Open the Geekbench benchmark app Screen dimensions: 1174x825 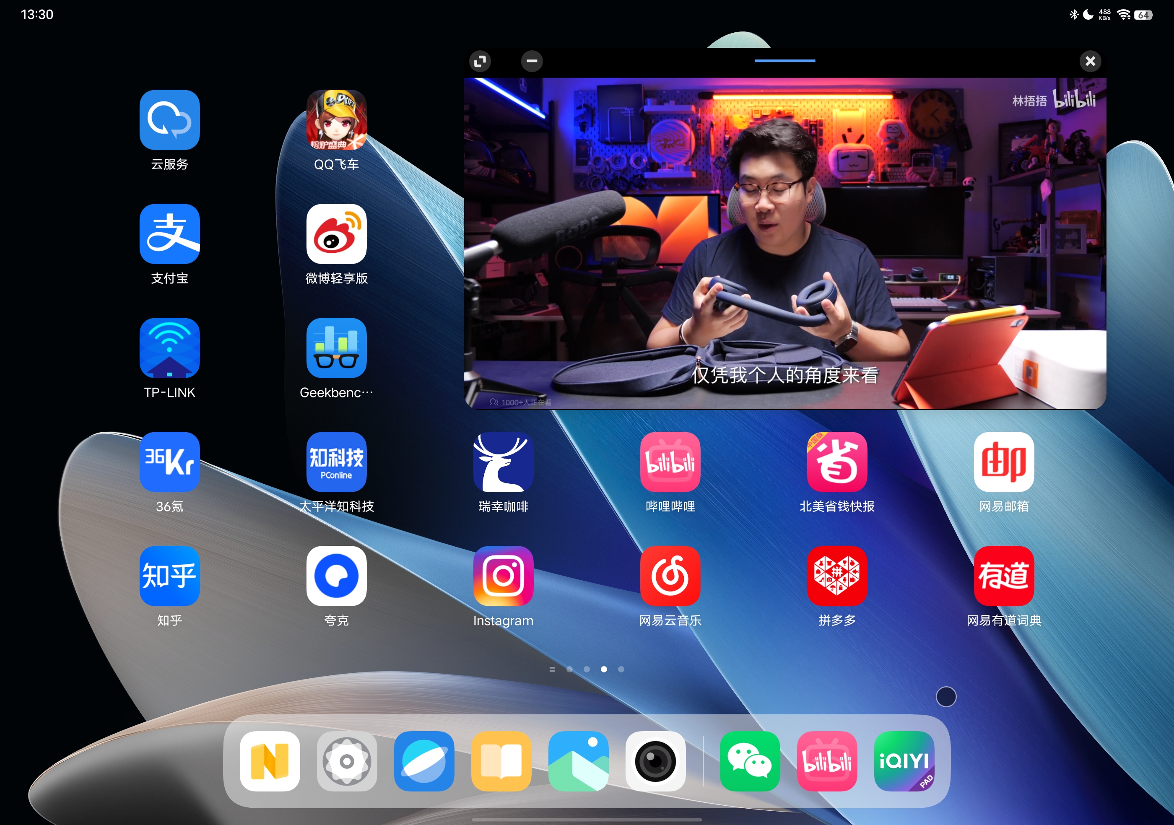(x=336, y=348)
